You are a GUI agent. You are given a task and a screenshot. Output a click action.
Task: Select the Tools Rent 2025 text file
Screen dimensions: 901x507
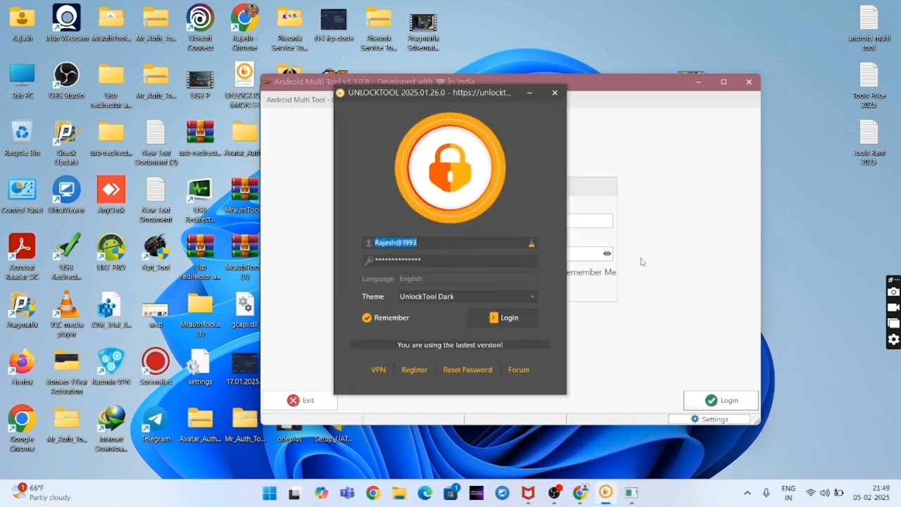[869, 143]
